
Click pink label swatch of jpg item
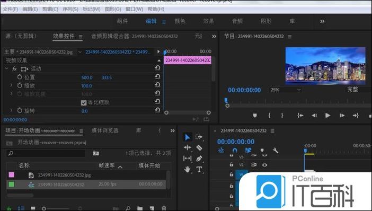point(11,175)
